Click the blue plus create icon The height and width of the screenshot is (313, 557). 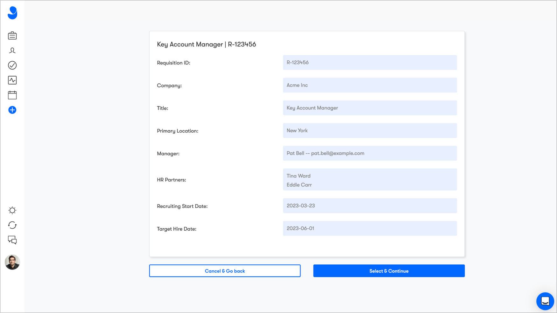click(12, 110)
